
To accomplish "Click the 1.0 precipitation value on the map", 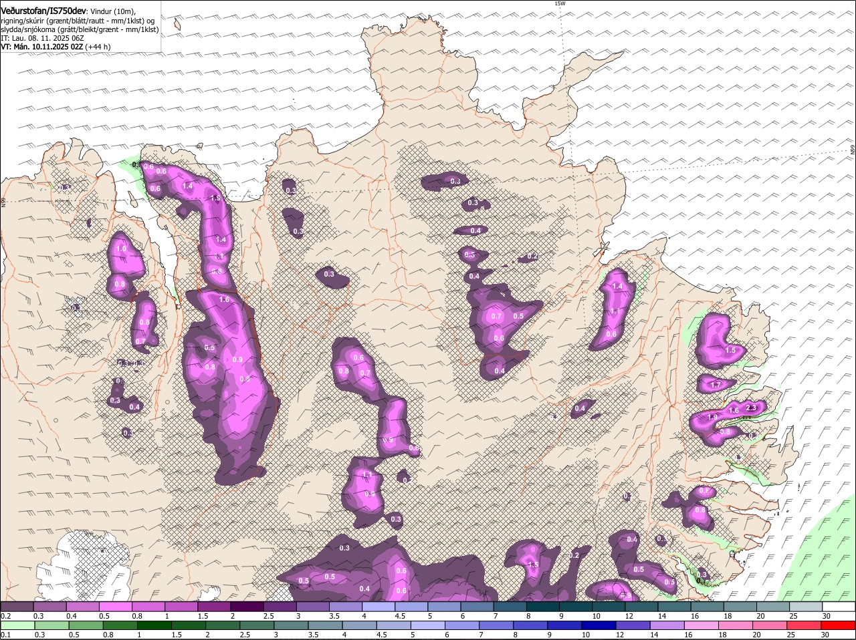I will click(121, 249).
